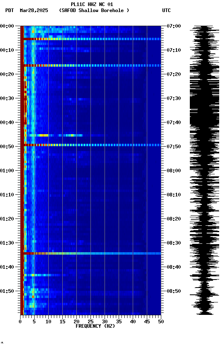The width and height of the screenshot is (222, 347).
Task: Click the '35' frequency axis tick label
Action: [x=119, y=322]
